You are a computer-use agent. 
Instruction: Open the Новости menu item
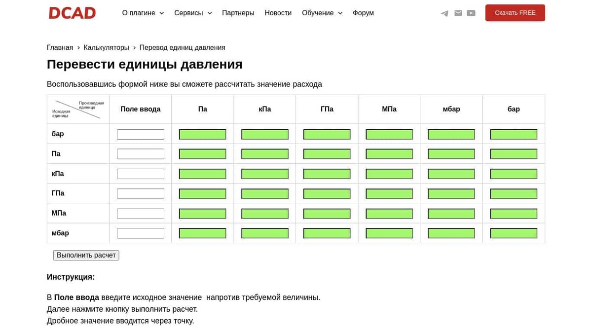[278, 13]
